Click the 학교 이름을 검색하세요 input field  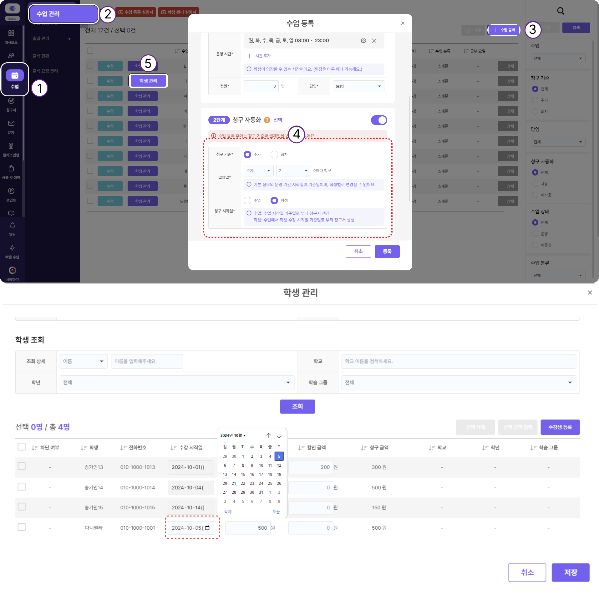point(459,361)
